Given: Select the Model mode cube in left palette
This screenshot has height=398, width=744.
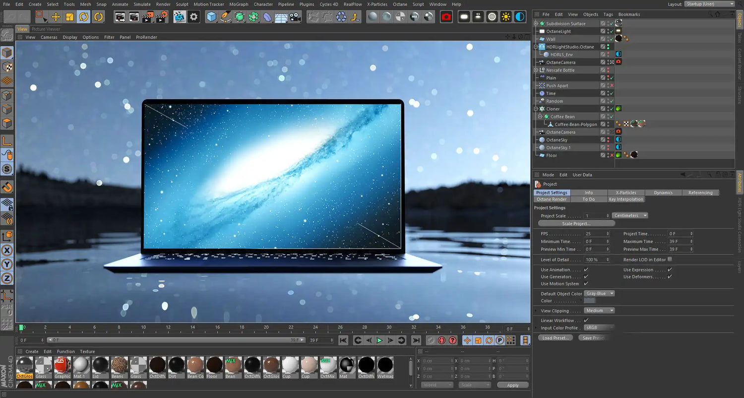Looking at the screenshot, I should tap(7, 53).
